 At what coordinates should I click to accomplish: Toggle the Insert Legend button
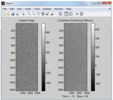pos(71,14)
